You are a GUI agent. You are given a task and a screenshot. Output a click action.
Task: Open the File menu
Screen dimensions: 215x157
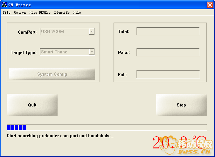pyautogui.click(x=6, y=13)
